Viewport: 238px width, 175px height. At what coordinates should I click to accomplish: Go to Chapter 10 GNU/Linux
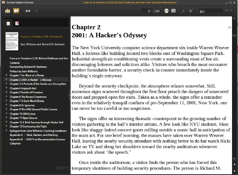[23, 114]
